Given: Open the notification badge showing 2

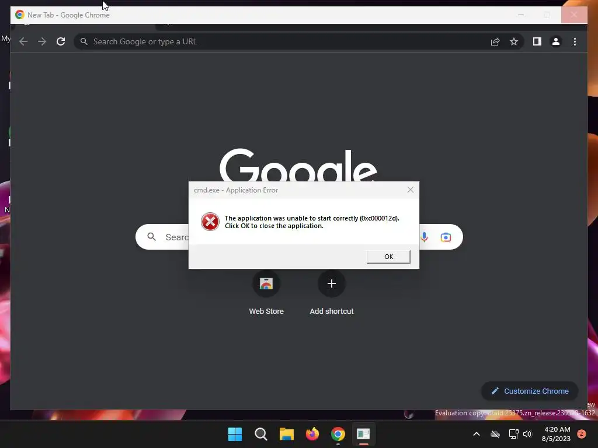Looking at the screenshot, I should pos(581,433).
